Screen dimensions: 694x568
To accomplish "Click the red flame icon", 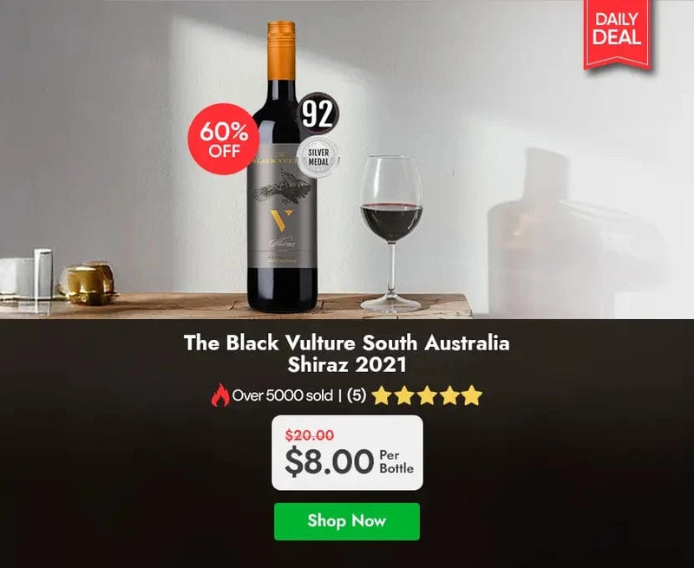I will pos(220,395).
